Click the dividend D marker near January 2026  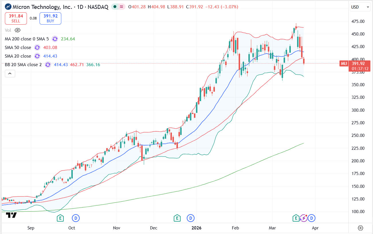click(x=191, y=218)
